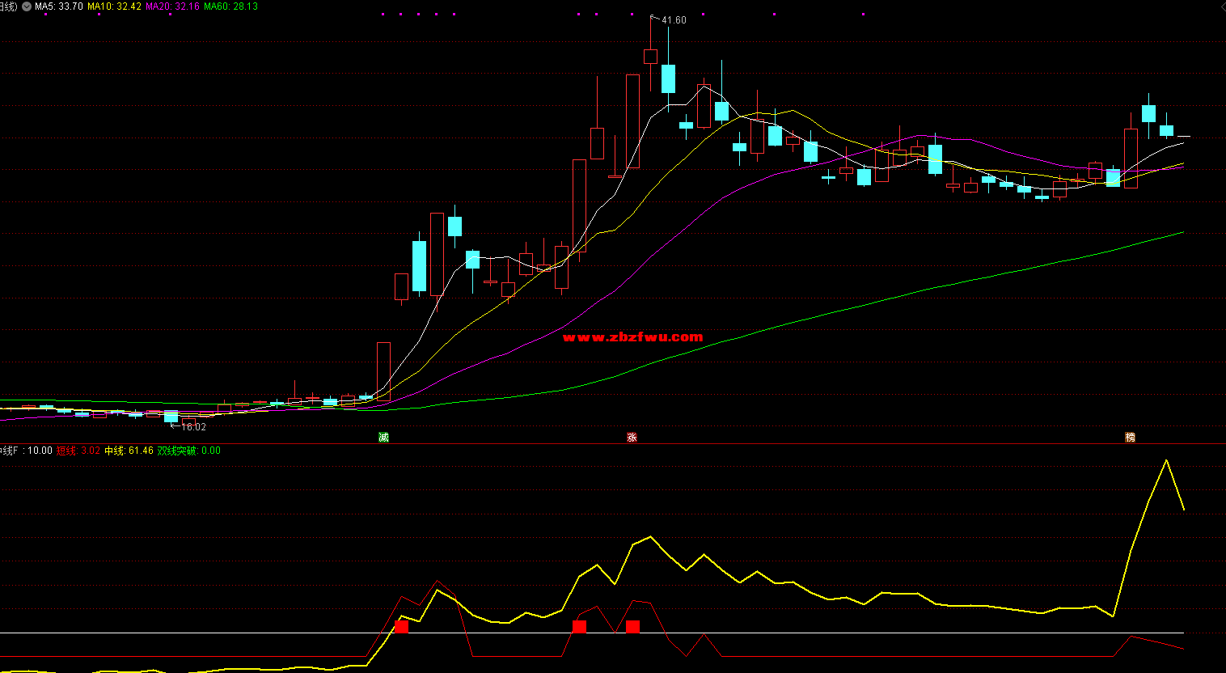Viewport: 1226px width, 673px height.
Task: Click the orange 榜 event marker
Action: click(x=1130, y=438)
